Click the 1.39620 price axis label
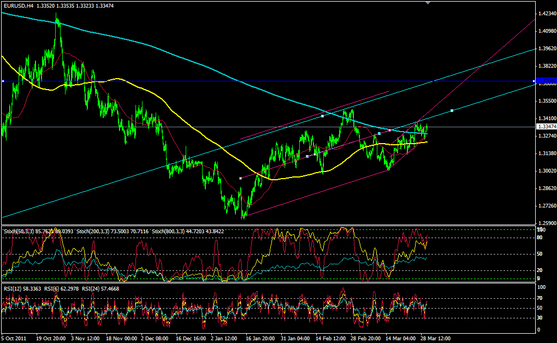557x343 pixels. 547,49
